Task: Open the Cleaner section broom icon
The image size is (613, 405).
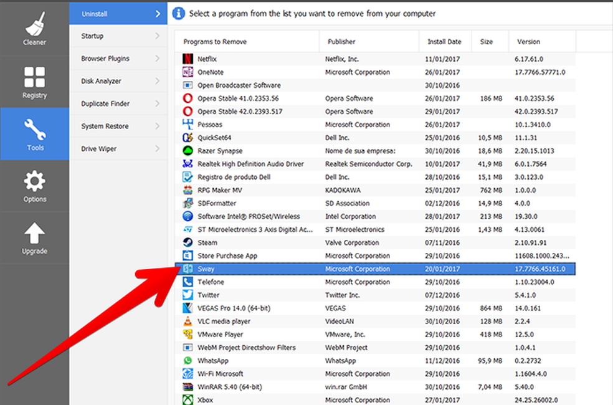Action: click(35, 24)
